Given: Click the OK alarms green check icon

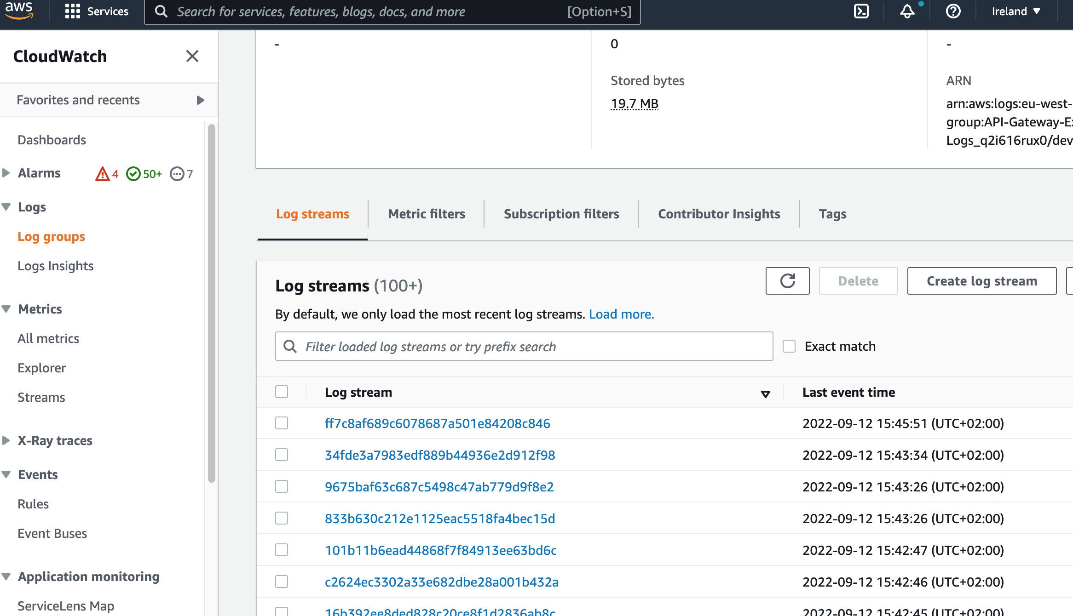Looking at the screenshot, I should (x=133, y=174).
